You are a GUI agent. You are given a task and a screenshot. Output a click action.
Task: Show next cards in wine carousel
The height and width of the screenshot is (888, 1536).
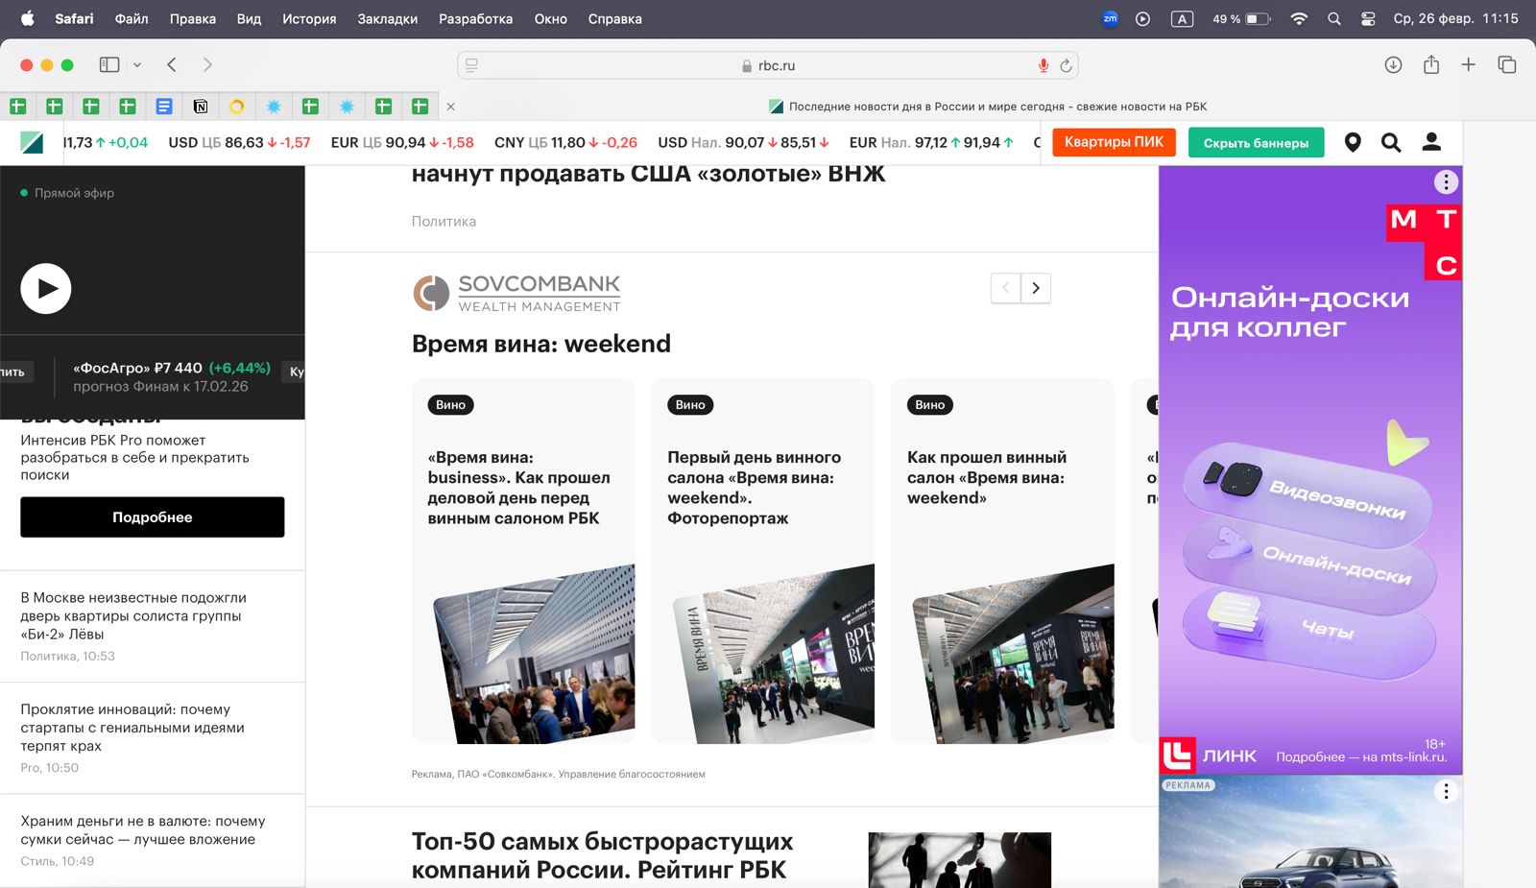(1036, 288)
